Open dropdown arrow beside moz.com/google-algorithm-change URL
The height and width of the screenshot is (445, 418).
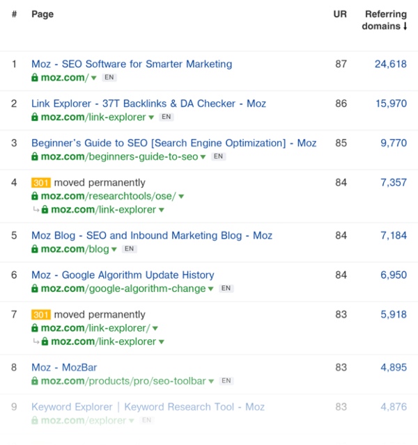click(212, 289)
